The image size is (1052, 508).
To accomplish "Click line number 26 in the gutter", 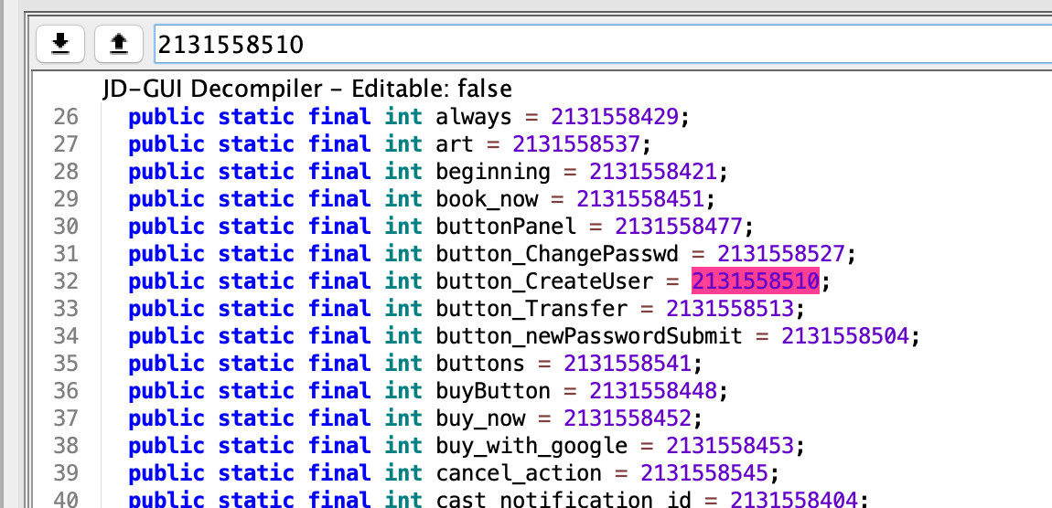I will 66,117.
